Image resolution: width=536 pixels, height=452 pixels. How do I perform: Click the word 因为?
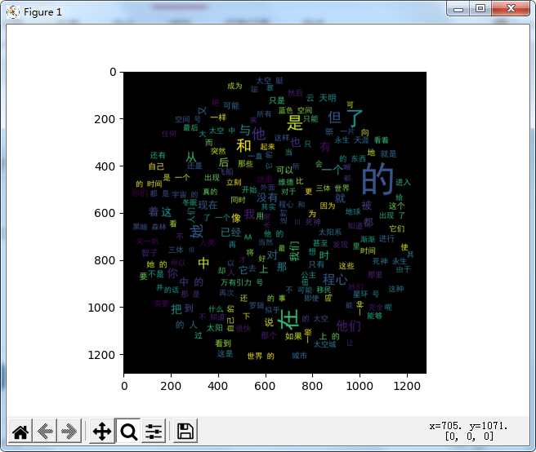[328, 206]
